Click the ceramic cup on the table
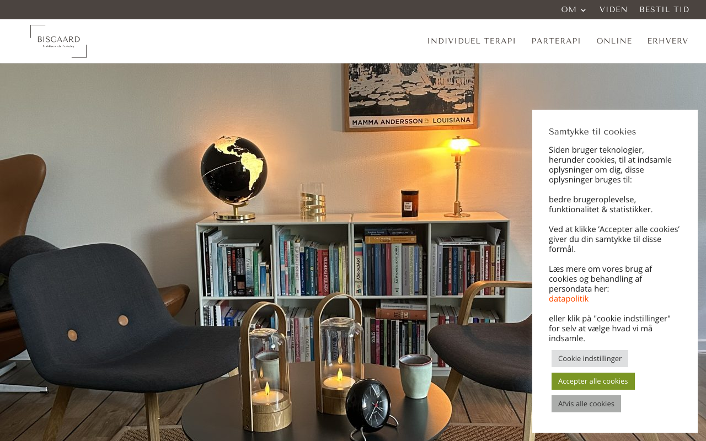 pos(415,375)
